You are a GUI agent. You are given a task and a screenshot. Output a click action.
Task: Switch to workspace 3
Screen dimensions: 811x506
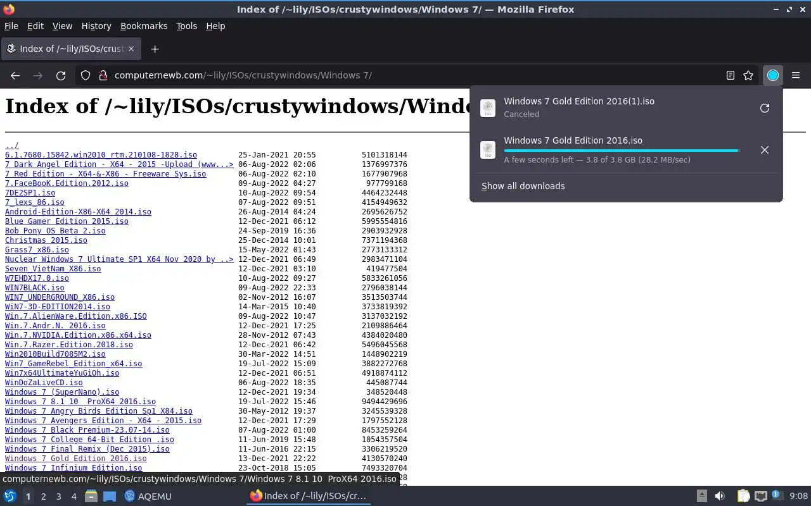[58, 497]
